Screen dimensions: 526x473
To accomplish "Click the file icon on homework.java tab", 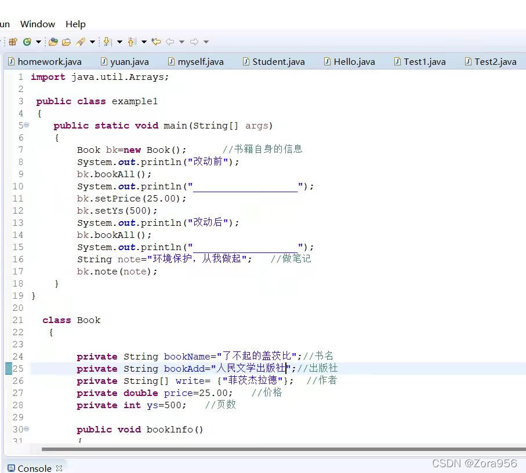I will [x=12, y=61].
